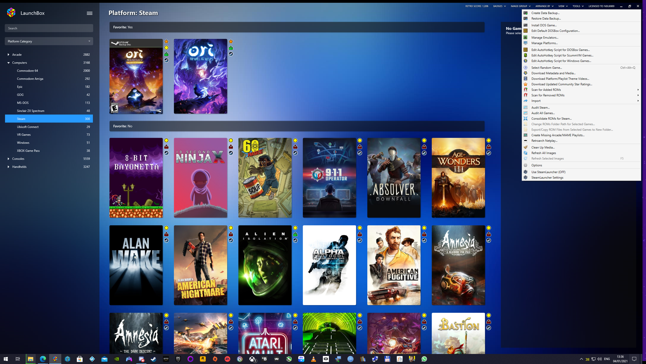This screenshot has height=364, width=646.
Task: Click the Favorite: No group header
Action: pos(297,126)
